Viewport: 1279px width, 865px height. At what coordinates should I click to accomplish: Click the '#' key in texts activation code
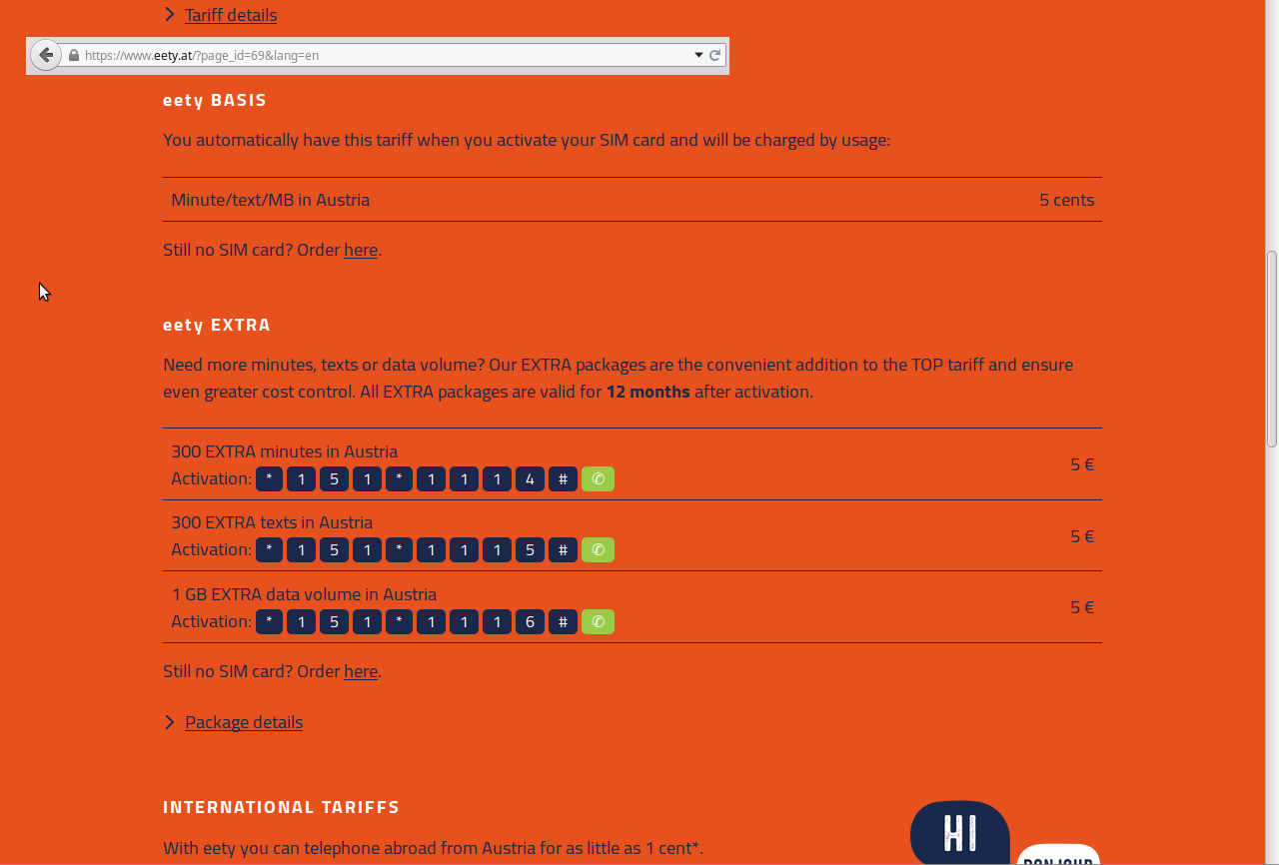point(563,550)
